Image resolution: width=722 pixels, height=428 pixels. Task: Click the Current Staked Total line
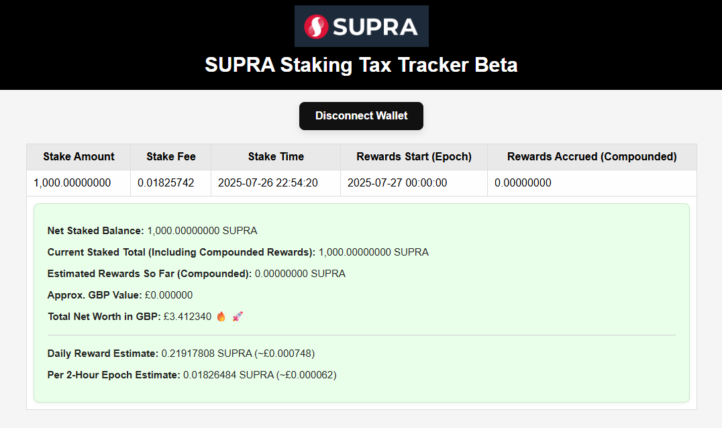(x=238, y=252)
